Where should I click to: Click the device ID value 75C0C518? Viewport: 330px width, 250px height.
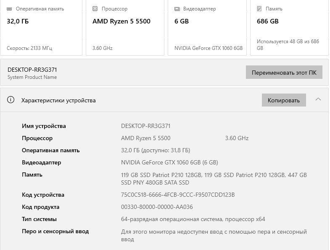pyautogui.click(x=177, y=195)
